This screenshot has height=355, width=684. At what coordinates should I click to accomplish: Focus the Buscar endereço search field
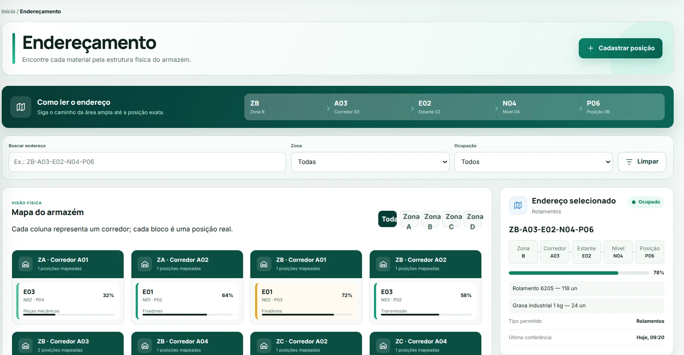pos(147,162)
